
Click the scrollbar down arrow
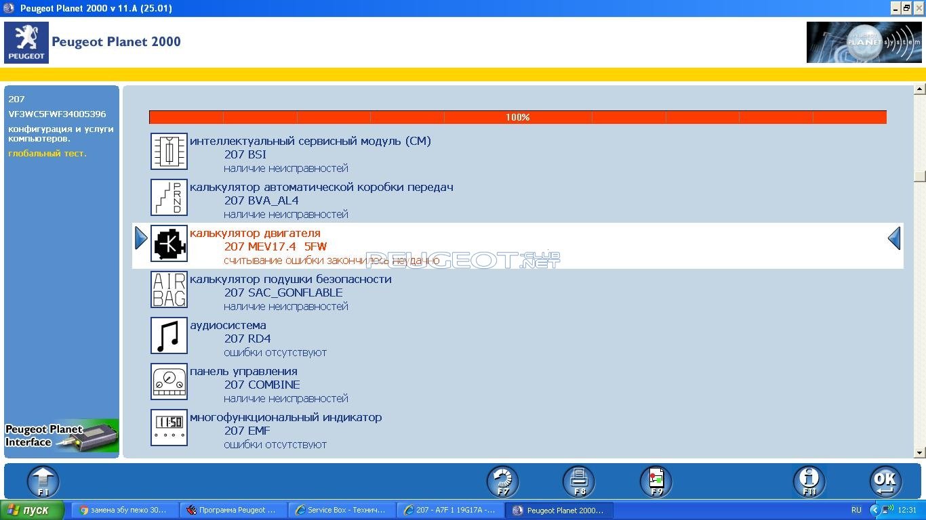920,452
